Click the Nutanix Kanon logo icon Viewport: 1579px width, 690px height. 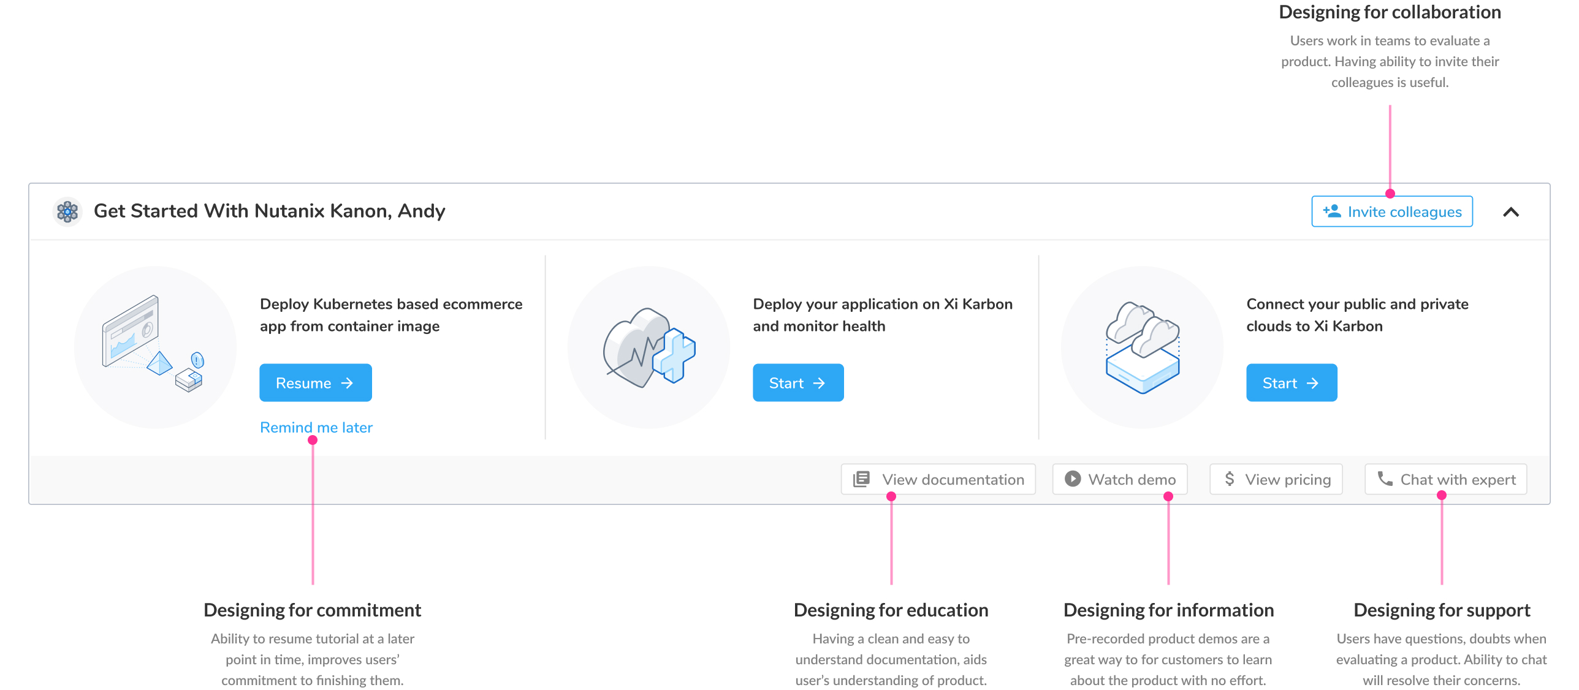[x=67, y=211]
